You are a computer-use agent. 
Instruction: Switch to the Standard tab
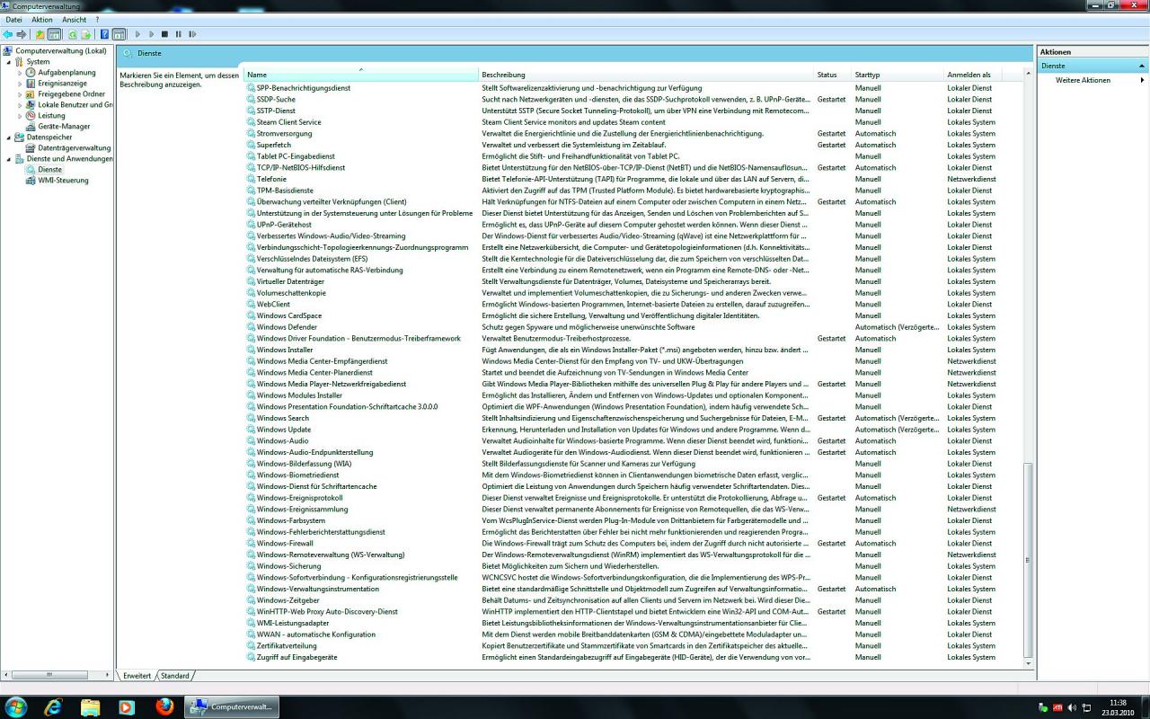(175, 676)
